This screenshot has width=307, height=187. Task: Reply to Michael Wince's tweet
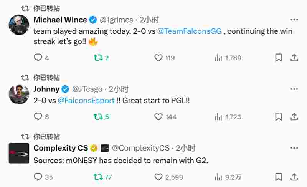[x=38, y=58]
